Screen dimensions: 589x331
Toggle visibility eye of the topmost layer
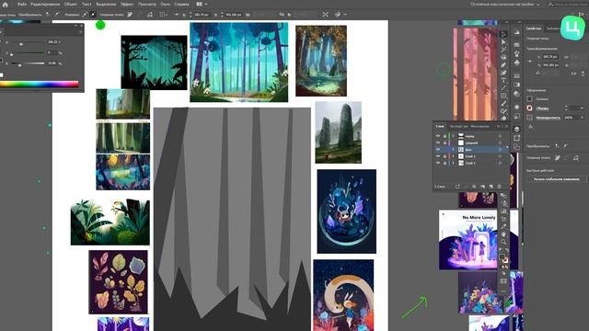point(438,136)
